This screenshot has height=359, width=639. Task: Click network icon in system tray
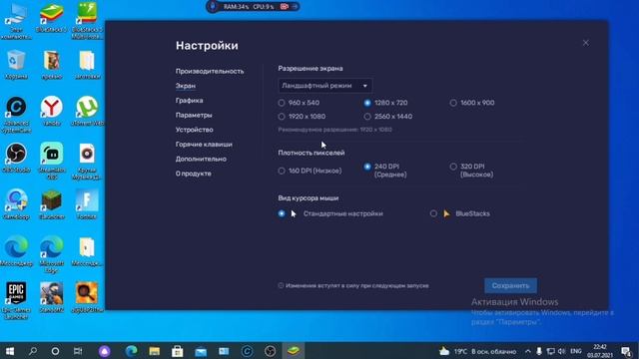(x=550, y=351)
